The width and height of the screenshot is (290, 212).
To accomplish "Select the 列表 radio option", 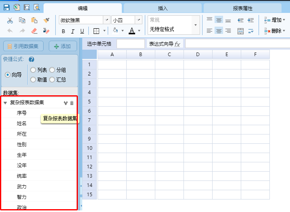I will [33, 70].
